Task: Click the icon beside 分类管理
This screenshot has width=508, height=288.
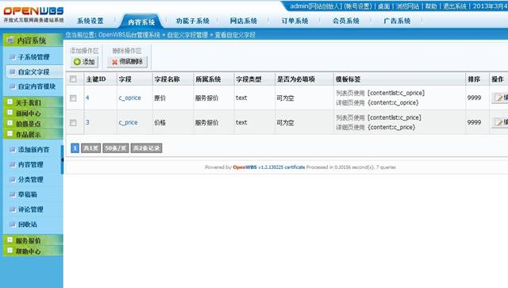Action: [13, 179]
